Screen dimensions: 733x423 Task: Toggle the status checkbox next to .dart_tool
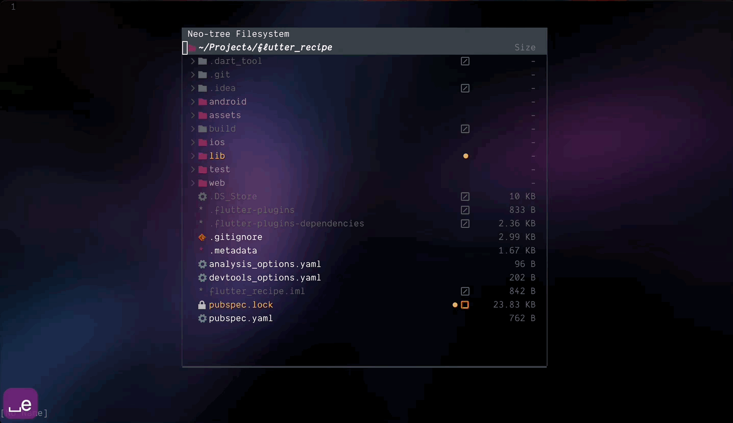(x=465, y=61)
